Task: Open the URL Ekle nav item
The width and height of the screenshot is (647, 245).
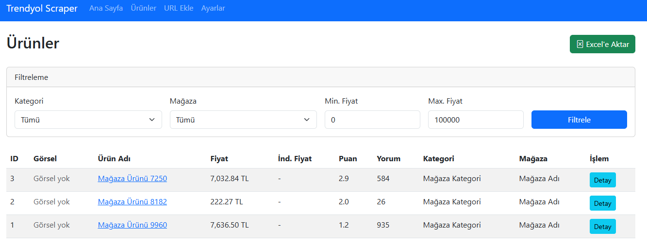Action: coord(179,8)
